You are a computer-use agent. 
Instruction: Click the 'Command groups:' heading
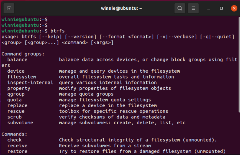(x=23, y=54)
